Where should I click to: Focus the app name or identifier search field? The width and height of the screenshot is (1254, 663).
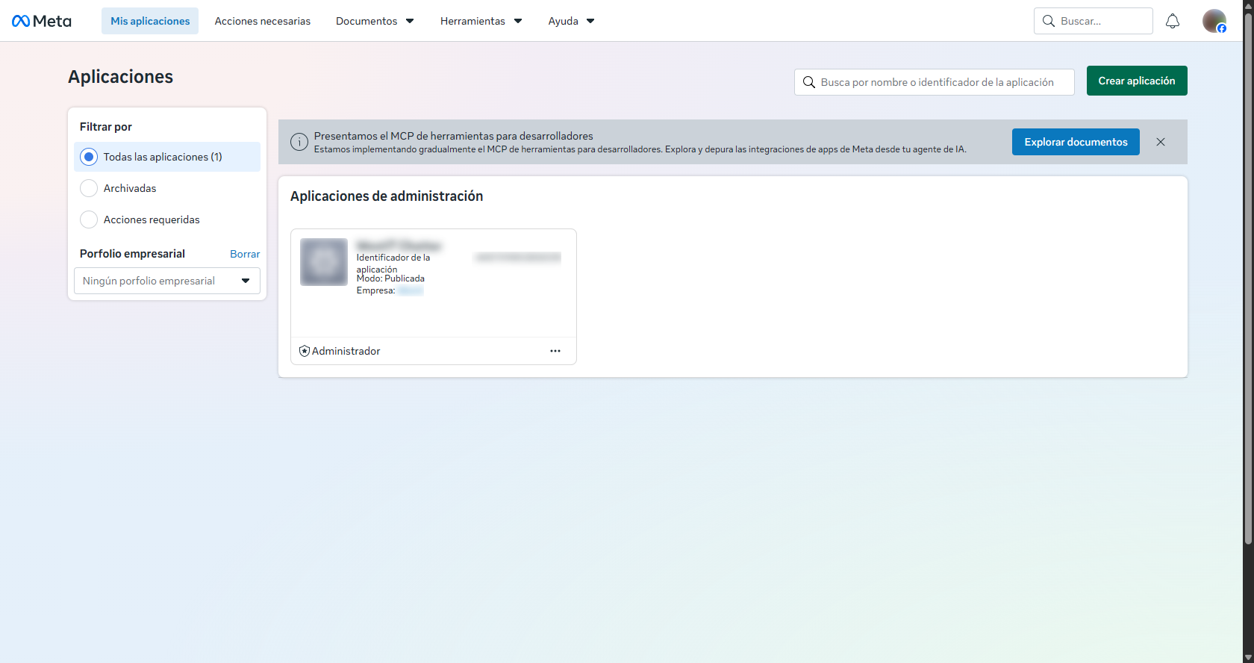(x=935, y=82)
